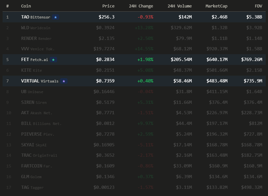Viewport: 268px width, 196px height.
Task: Open the GLM Golem coin row
Action: pos(134,177)
